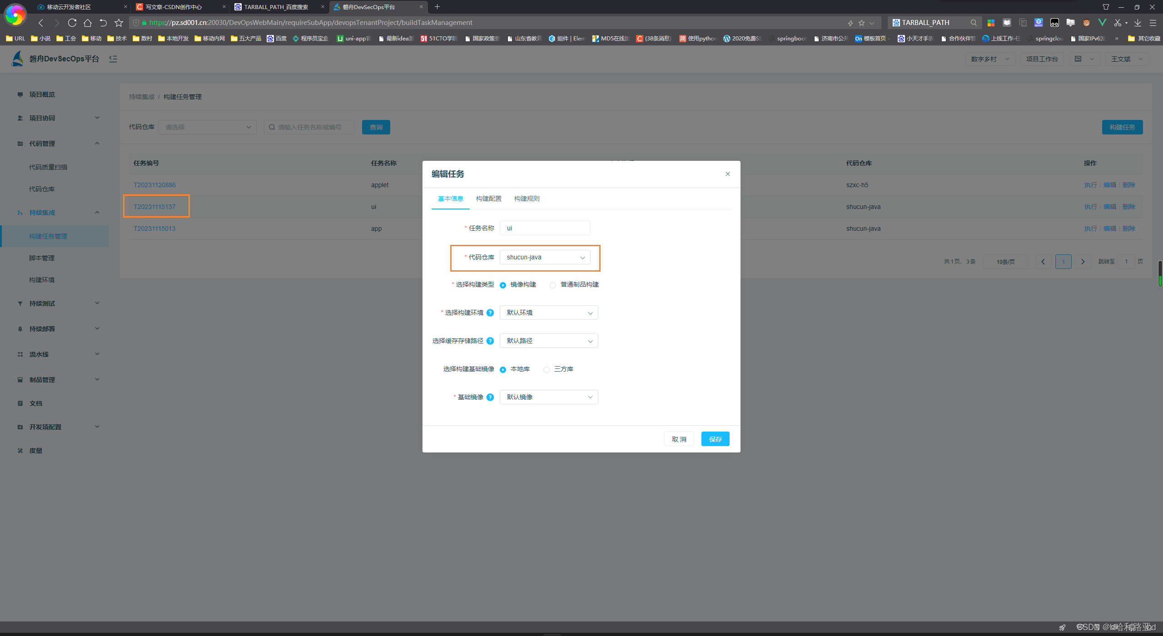Open 代码质量扫描 in the sidebar
The height and width of the screenshot is (636, 1163).
(48, 167)
